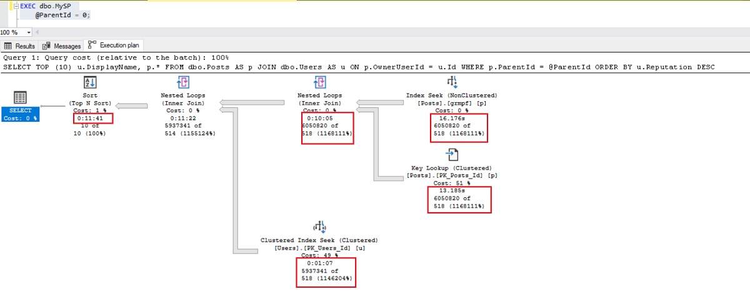This screenshot has height=294, width=750.
Task: Click the SELECT TOP (10) query text
Action: [x=358, y=66]
